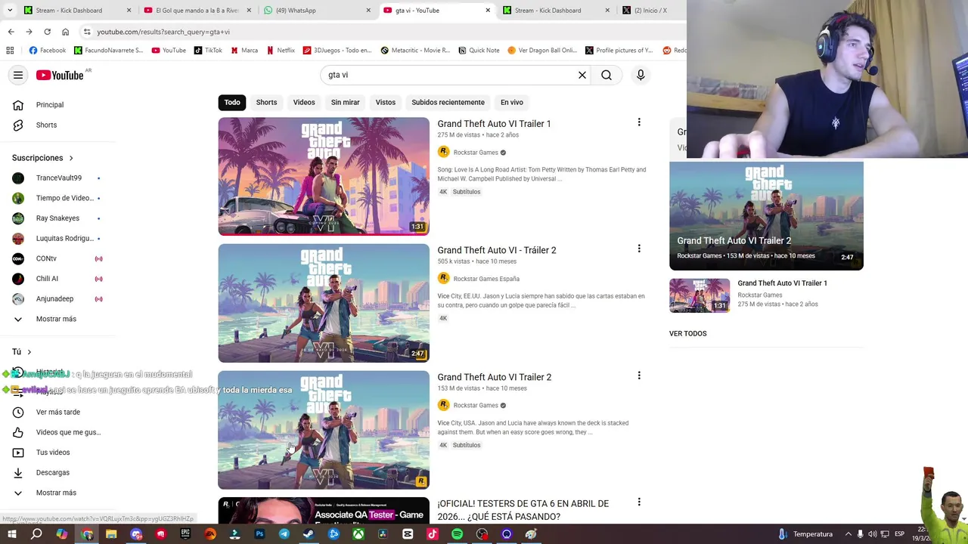Screen dimensions: 968x544
Task: Filter results by Shorts chip
Action: [266, 102]
